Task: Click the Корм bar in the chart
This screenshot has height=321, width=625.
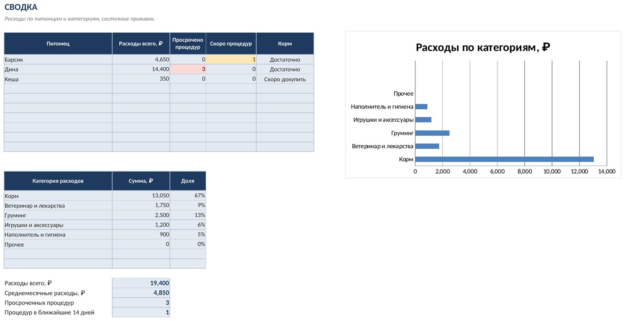Action: [x=504, y=159]
